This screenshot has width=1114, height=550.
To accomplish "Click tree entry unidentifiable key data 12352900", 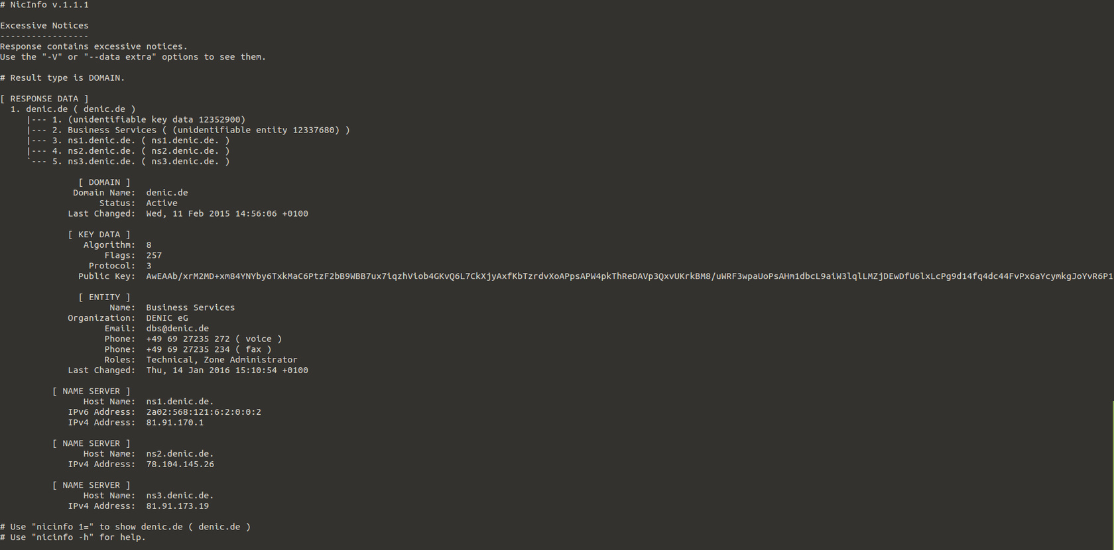I will tap(156, 120).
